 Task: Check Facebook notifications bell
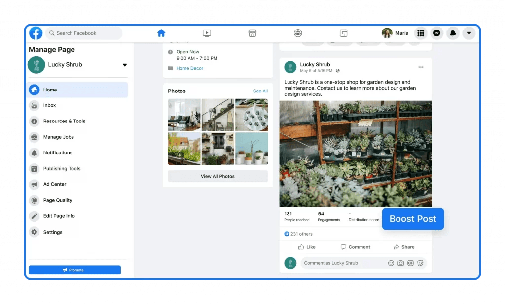pyautogui.click(x=453, y=33)
